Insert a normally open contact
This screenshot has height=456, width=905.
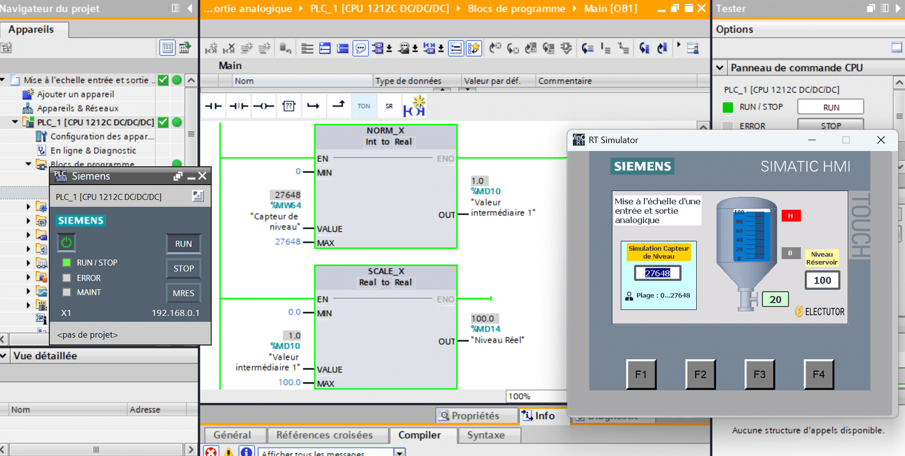[x=213, y=106]
